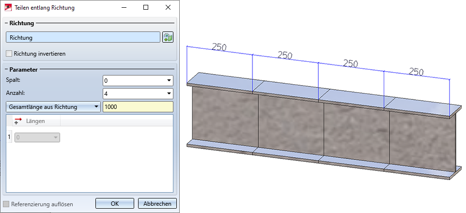Maximize the Teilen entlang Richtung dialog

point(146,8)
